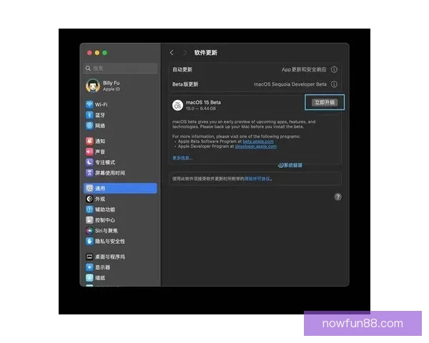Click the Beta版更新 row label
Image resolution: width=429 pixels, height=343 pixels.
tap(185, 84)
